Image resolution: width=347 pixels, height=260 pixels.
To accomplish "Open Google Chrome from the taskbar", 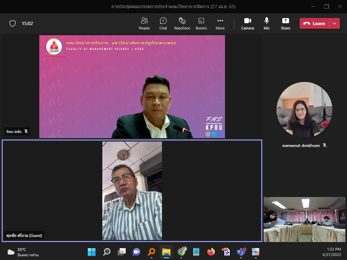I will [182, 252].
